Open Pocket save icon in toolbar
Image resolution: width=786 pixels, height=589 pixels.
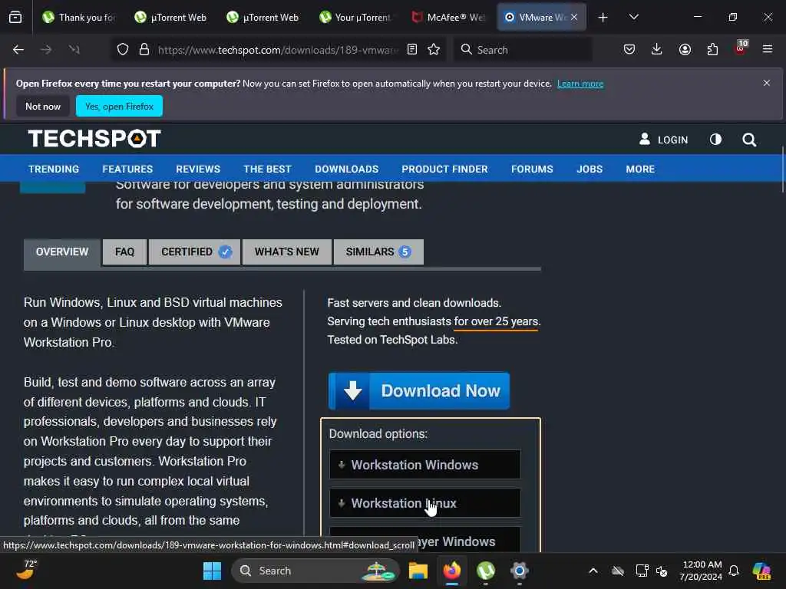coord(629,50)
